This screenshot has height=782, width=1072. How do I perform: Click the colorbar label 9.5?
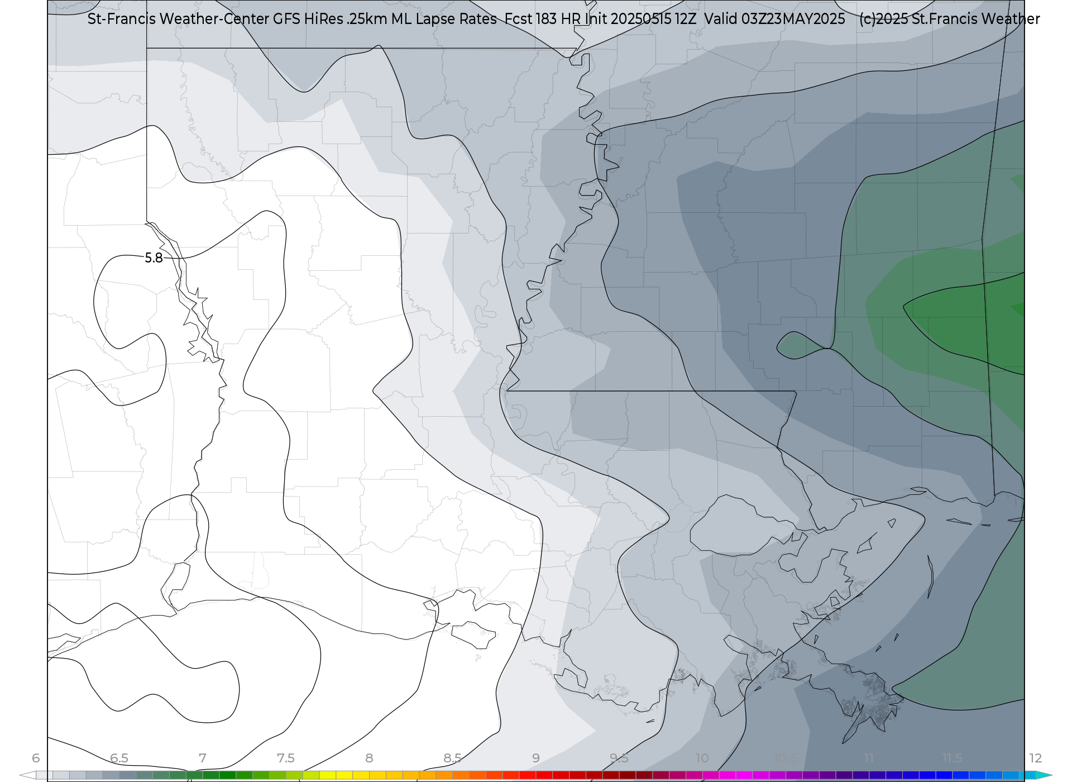point(619,758)
